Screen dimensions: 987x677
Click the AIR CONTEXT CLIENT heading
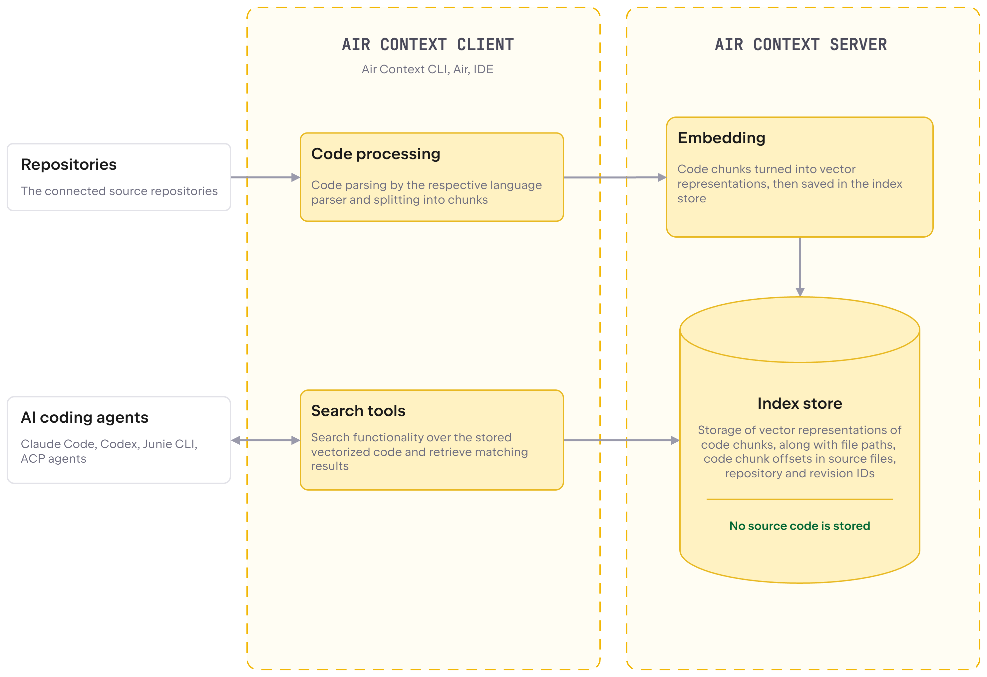[428, 45]
